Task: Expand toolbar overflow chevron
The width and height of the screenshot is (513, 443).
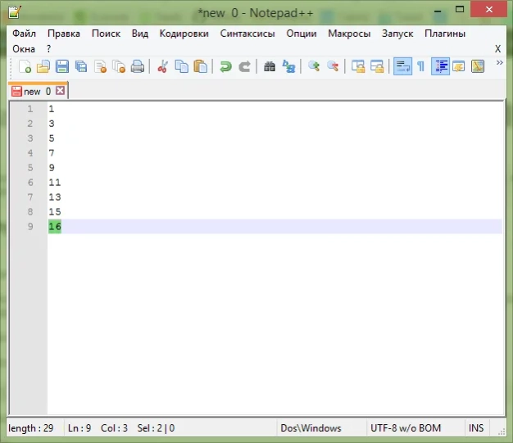Action: (499, 63)
